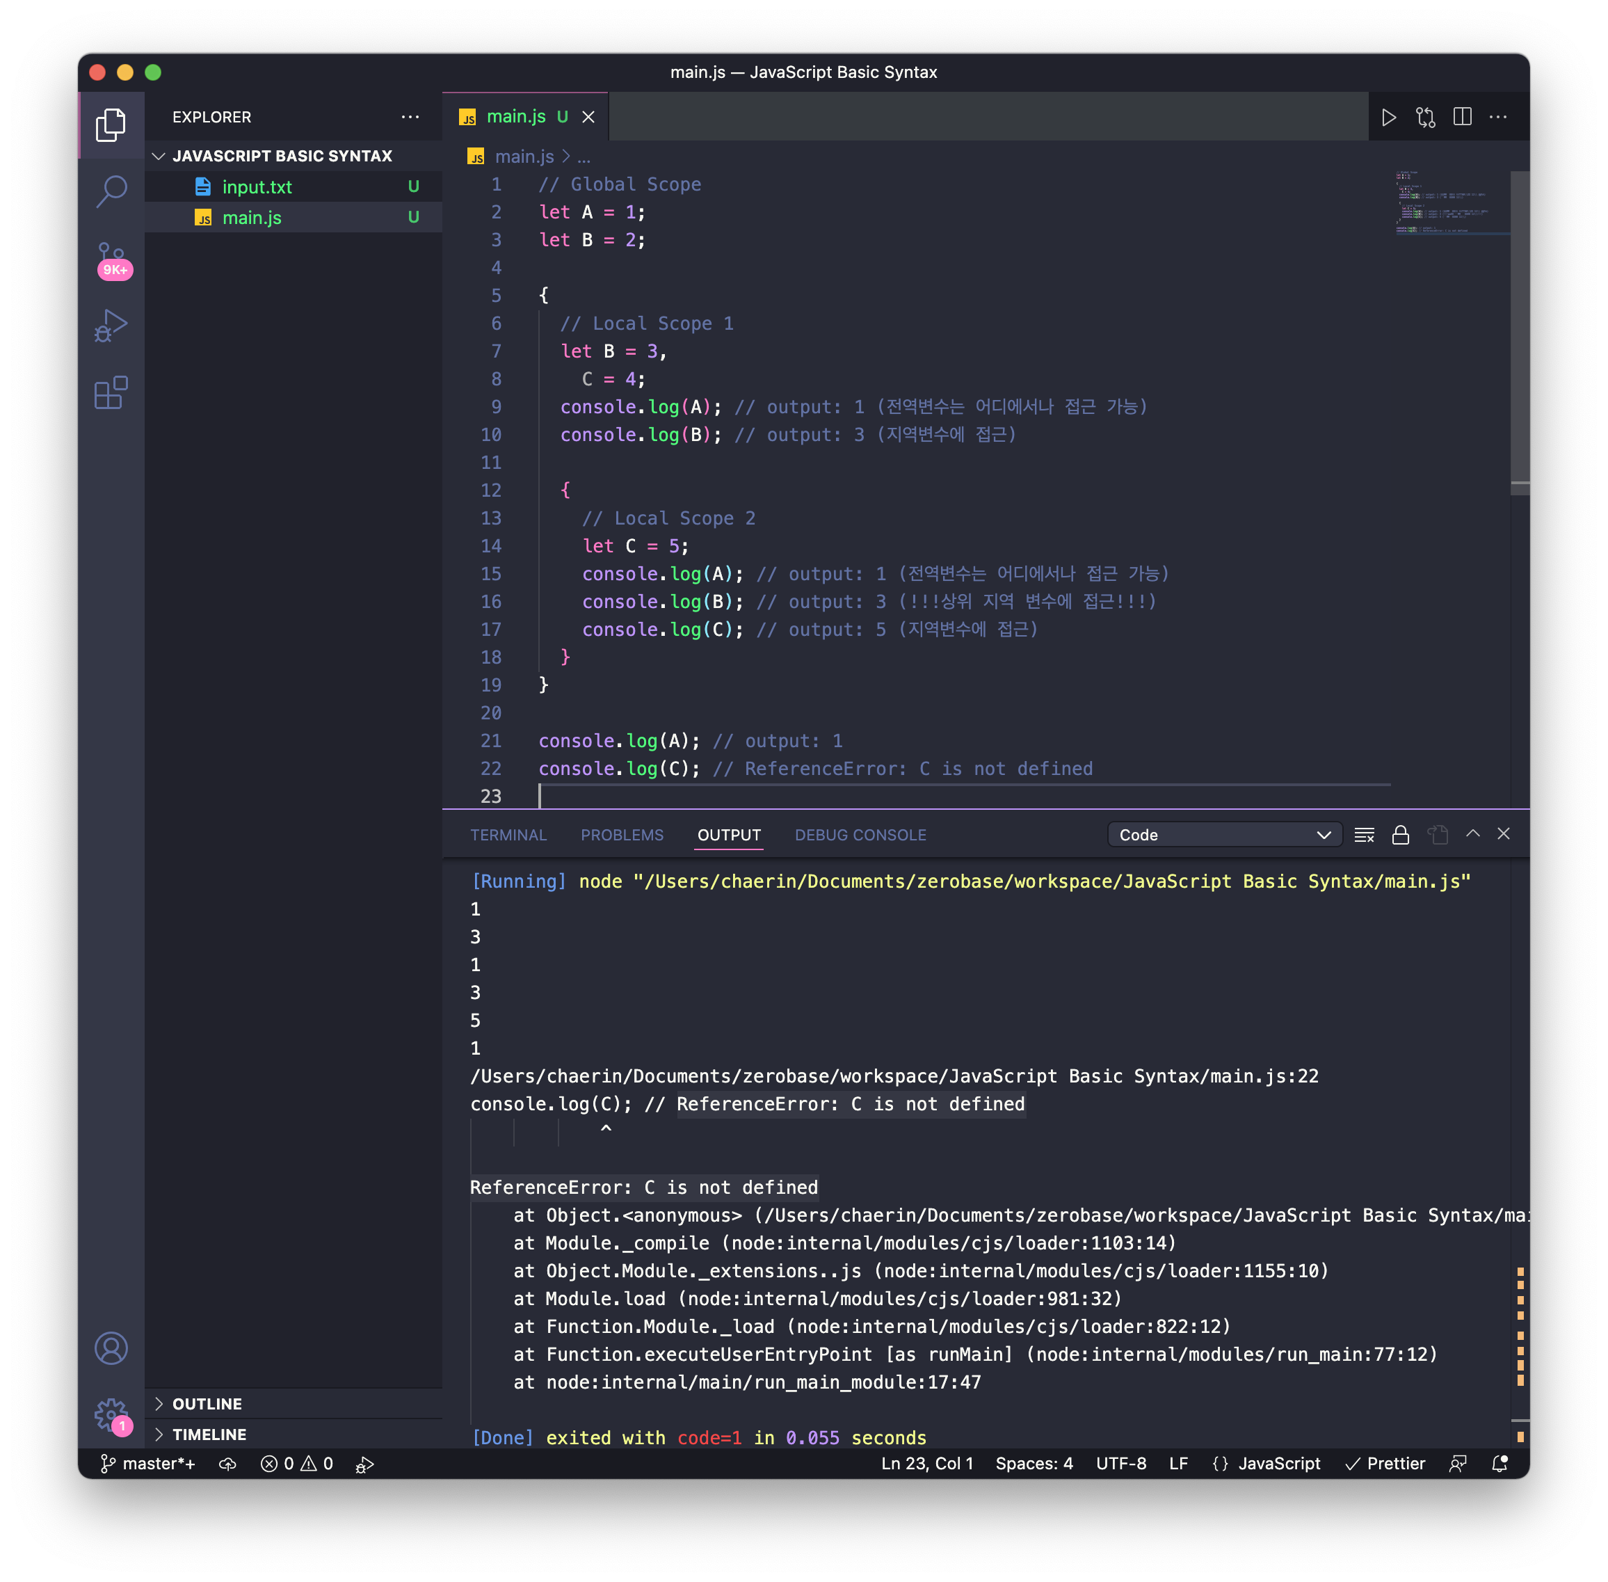The width and height of the screenshot is (1608, 1582).
Task: Toggle notifications bell in status bar
Action: click(x=1500, y=1464)
